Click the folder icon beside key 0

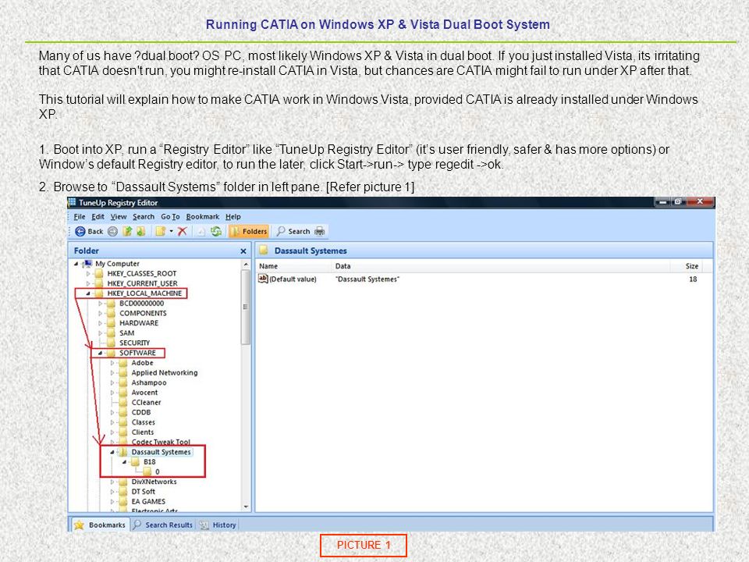point(147,472)
